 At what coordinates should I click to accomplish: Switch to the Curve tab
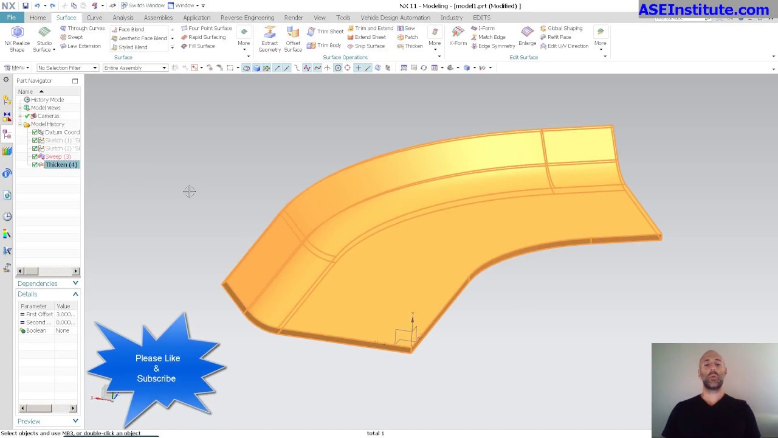(94, 18)
